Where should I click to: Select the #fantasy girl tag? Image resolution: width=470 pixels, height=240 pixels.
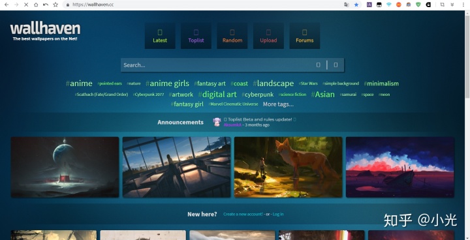click(x=187, y=104)
